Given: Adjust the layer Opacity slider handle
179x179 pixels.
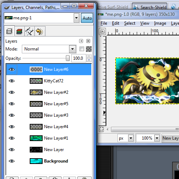Looking at the screenshot, I should pos(68,58).
